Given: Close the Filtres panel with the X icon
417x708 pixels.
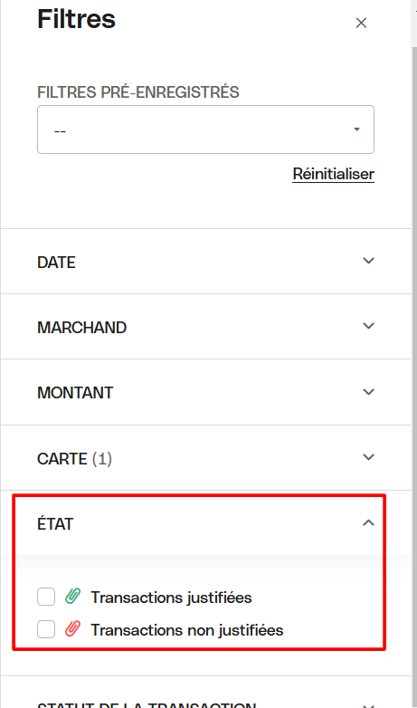Looking at the screenshot, I should pyautogui.click(x=361, y=23).
